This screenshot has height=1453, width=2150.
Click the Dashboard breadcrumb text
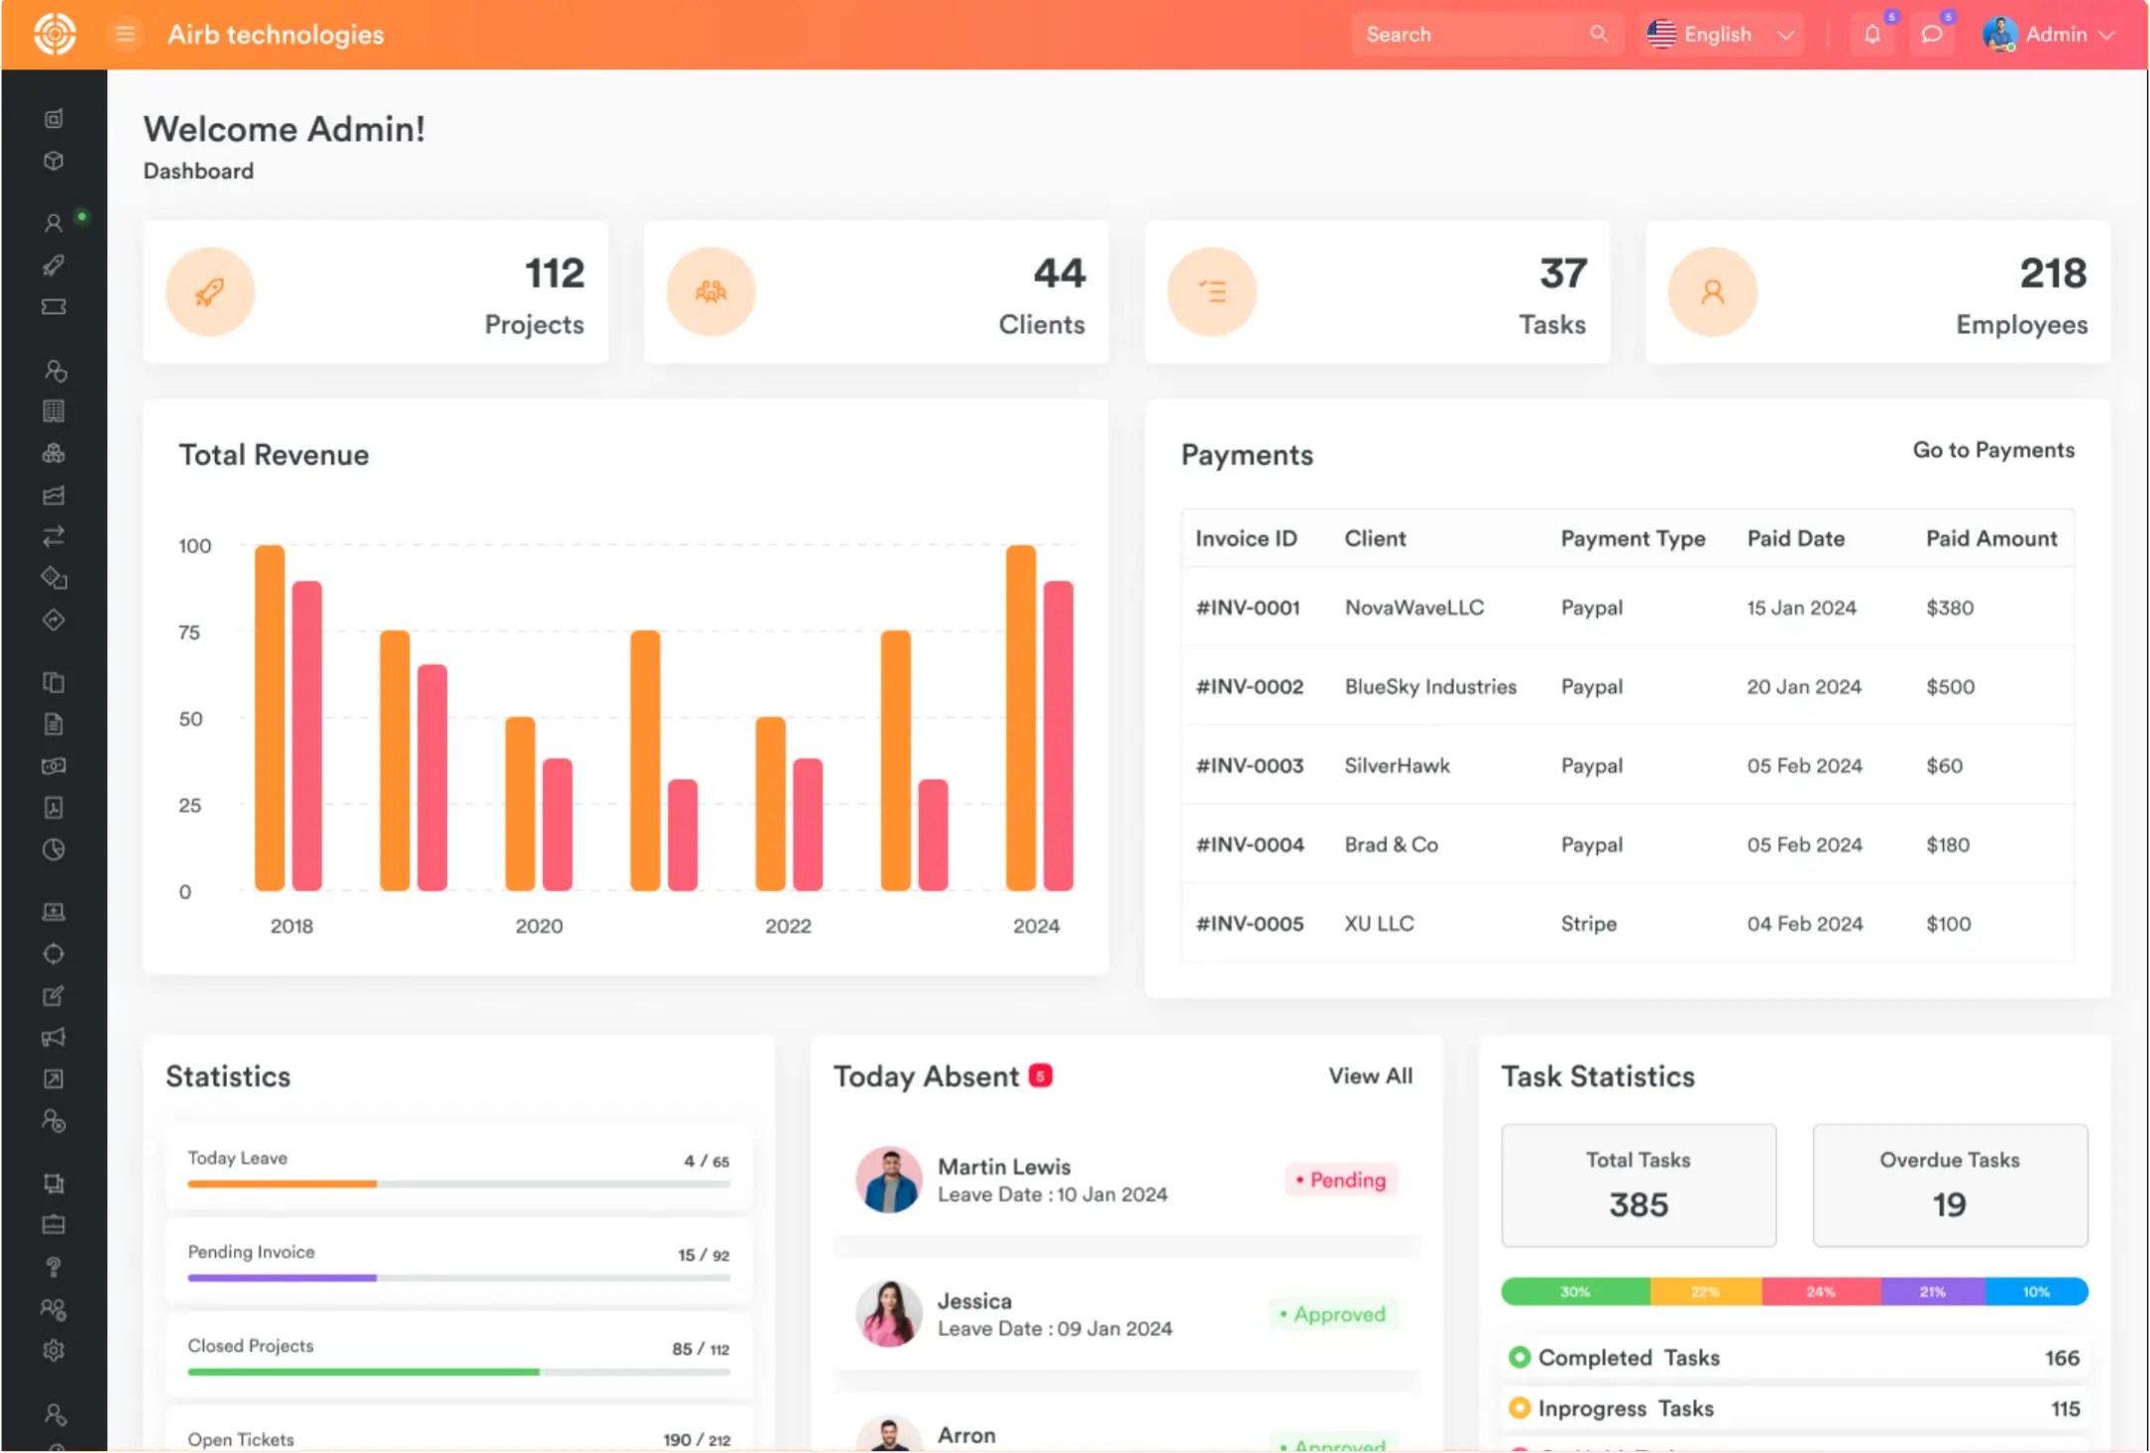click(x=198, y=170)
